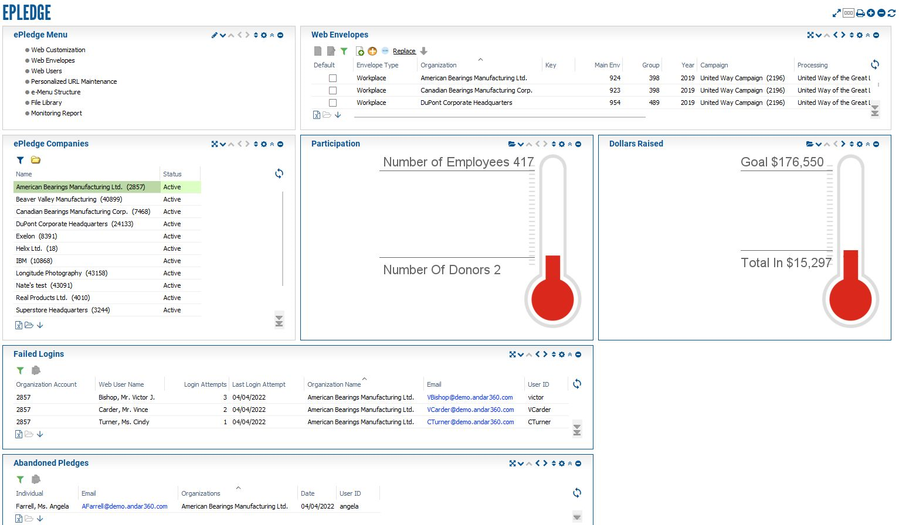Image resolution: width=899 pixels, height=525 pixels.
Task: Open Monitoring Report menu item
Action: 56,113
